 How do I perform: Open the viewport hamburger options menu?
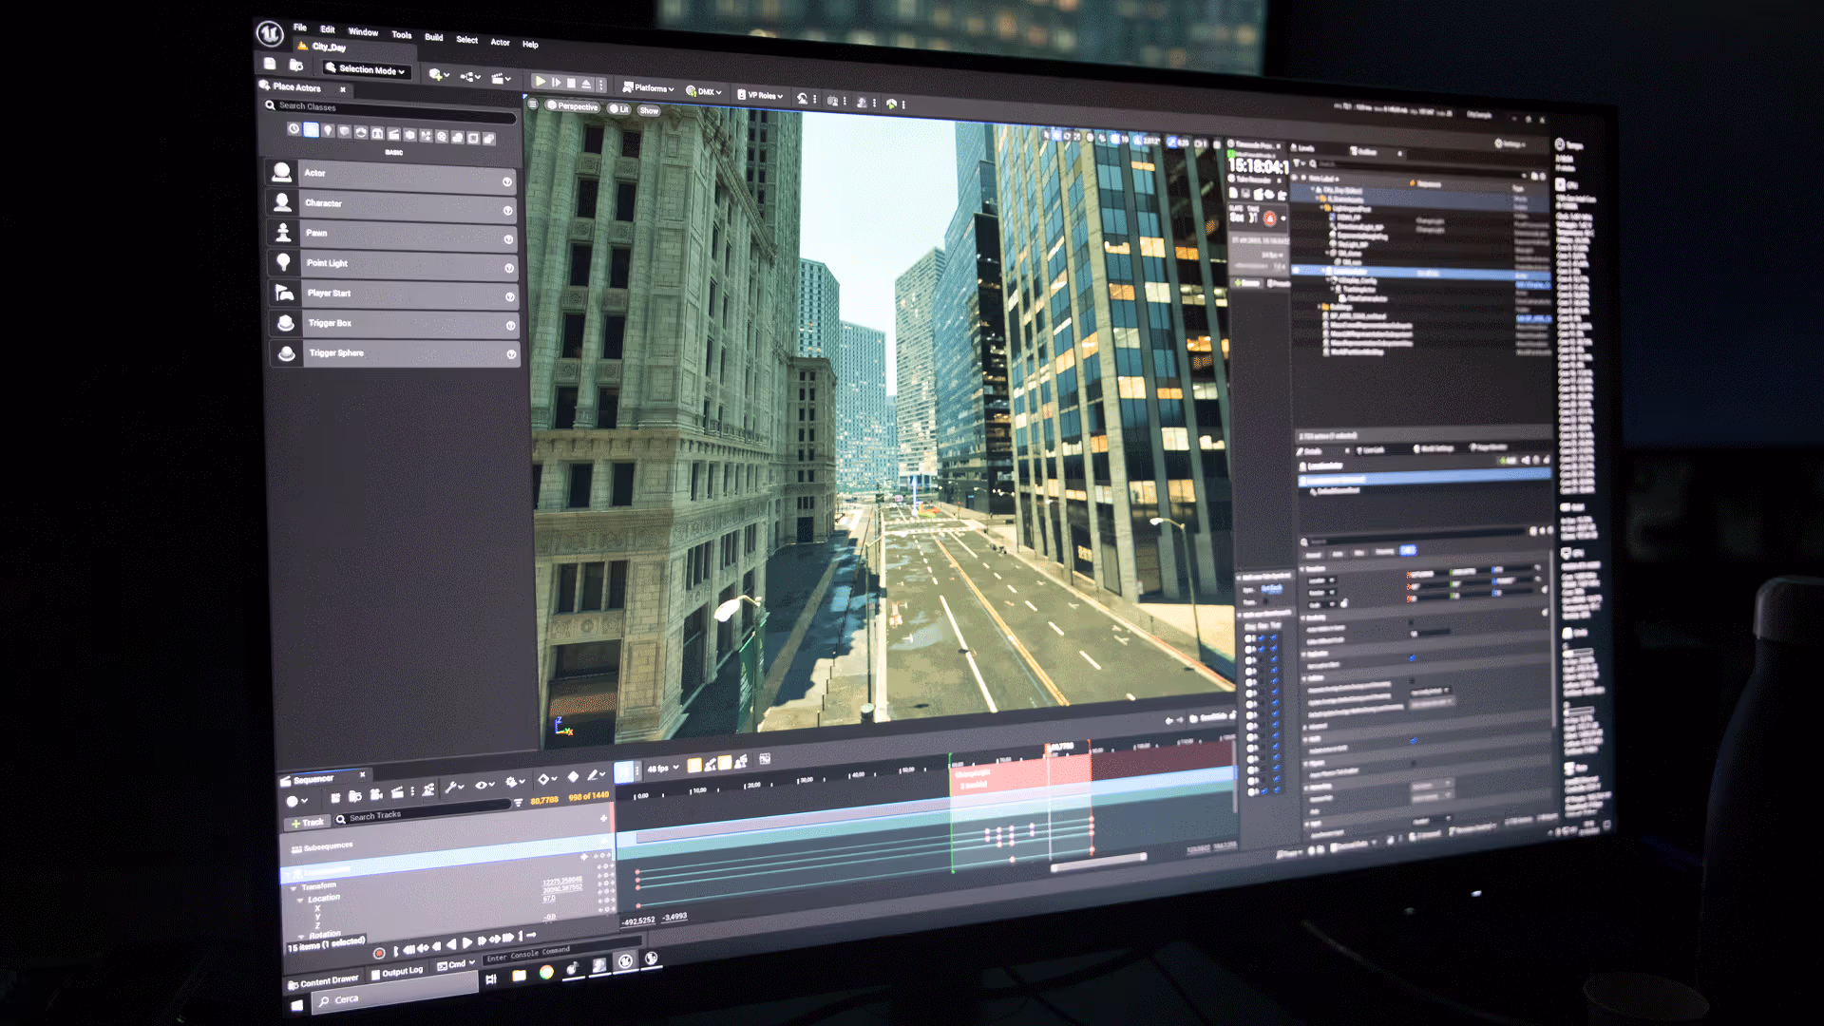click(533, 104)
